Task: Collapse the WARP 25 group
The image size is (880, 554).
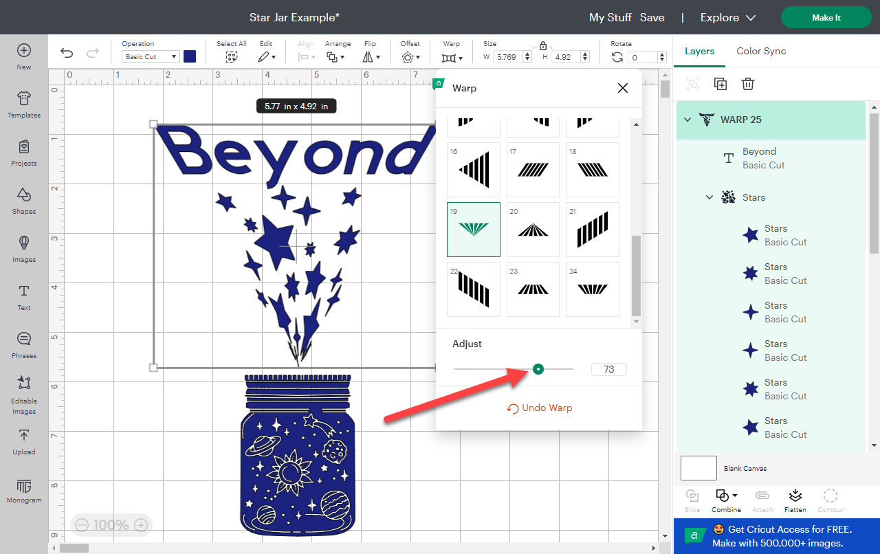Action: (x=687, y=119)
